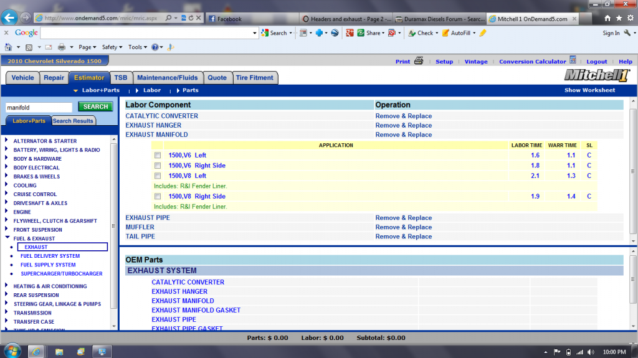
Task: Open the Page menu dropdown
Action: [x=87, y=47]
